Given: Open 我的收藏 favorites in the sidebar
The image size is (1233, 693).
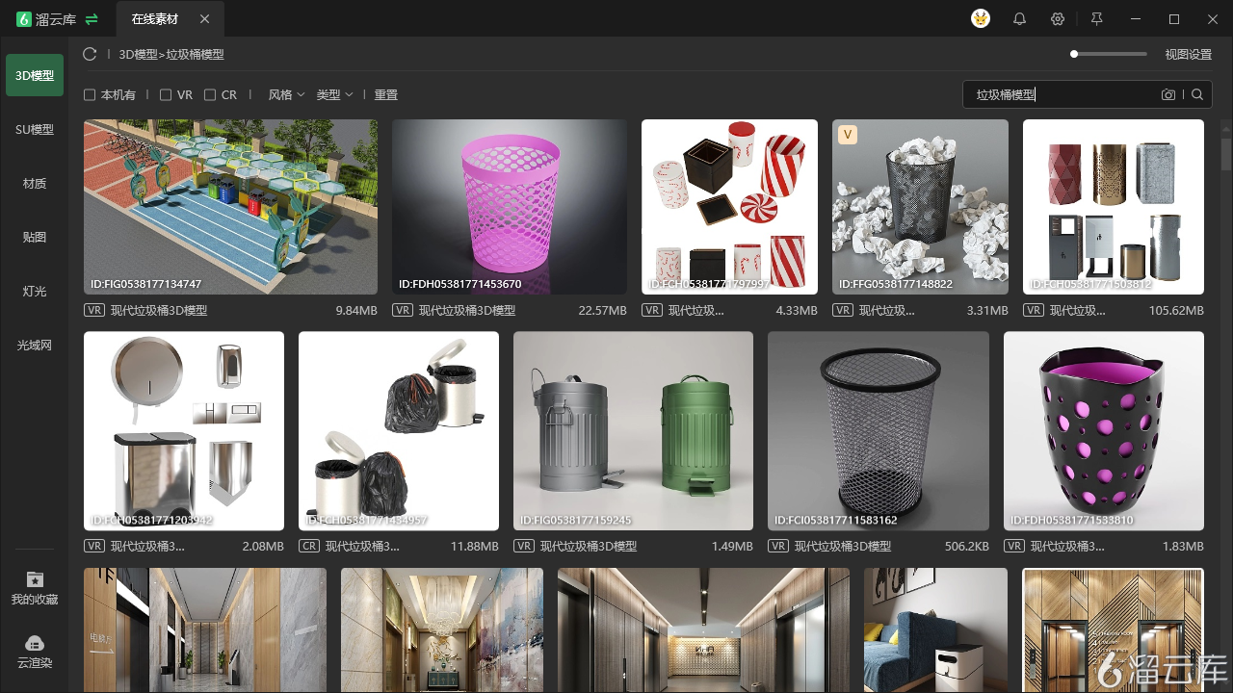Looking at the screenshot, I should pyautogui.click(x=35, y=587).
